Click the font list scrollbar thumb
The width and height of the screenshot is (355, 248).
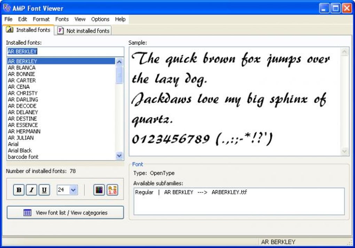119,75
